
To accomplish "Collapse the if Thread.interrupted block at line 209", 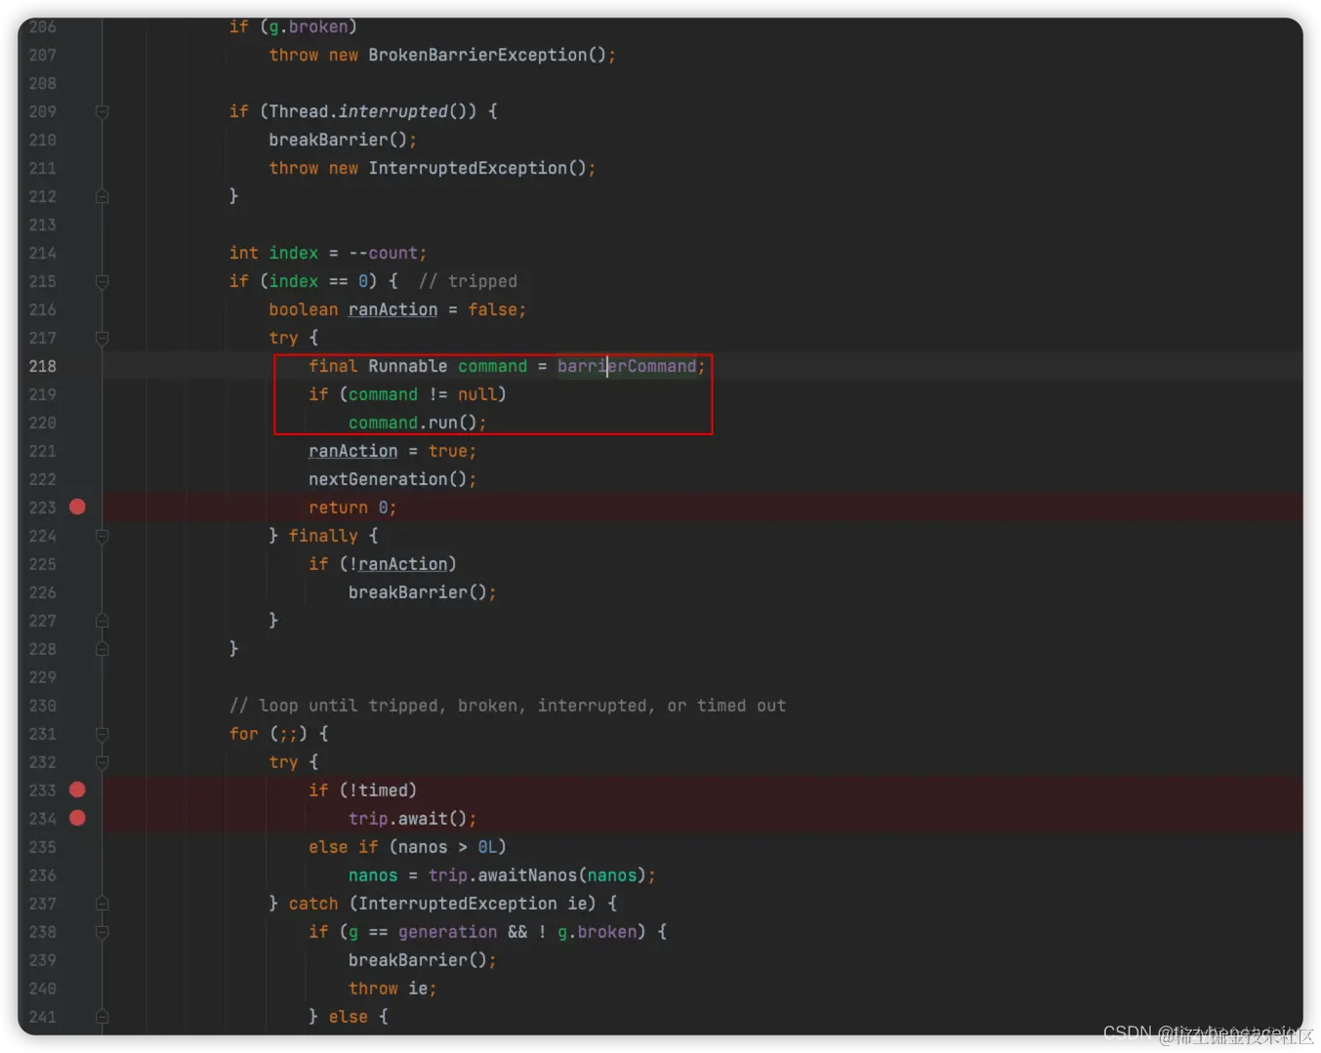I will [102, 111].
